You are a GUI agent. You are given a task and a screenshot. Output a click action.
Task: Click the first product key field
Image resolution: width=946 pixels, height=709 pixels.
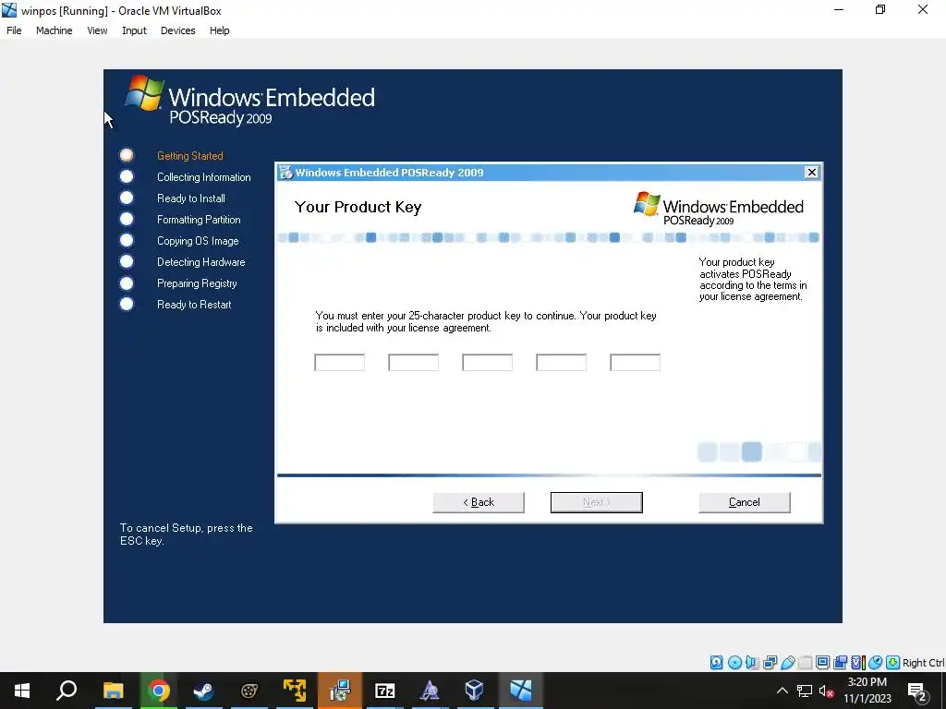point(340,362)
